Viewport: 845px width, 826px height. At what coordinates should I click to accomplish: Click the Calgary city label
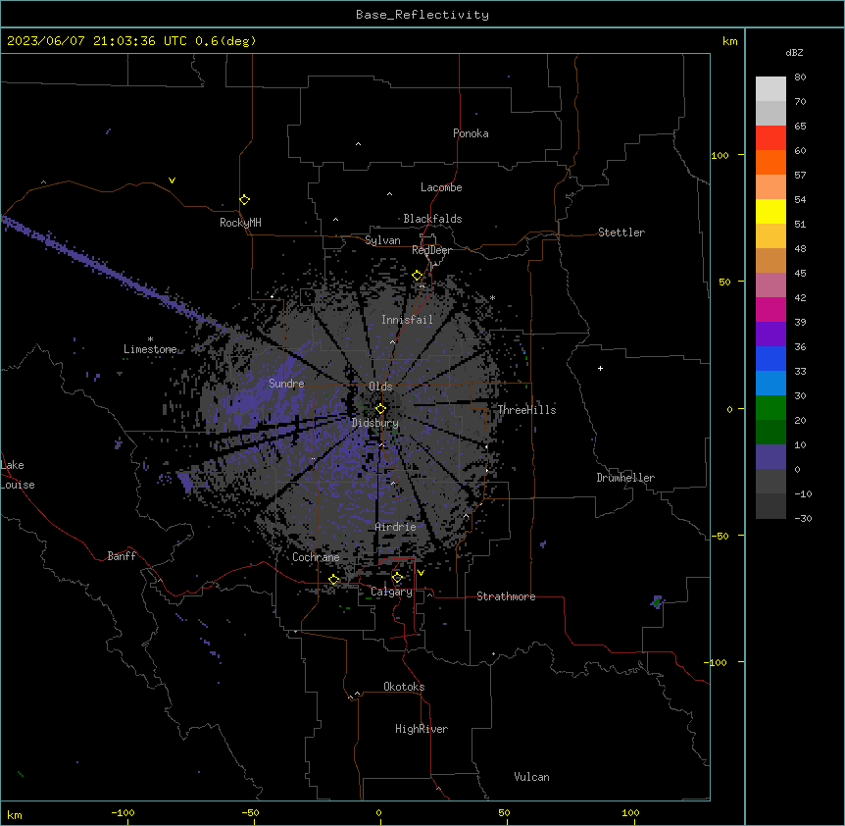pos(391,592)
